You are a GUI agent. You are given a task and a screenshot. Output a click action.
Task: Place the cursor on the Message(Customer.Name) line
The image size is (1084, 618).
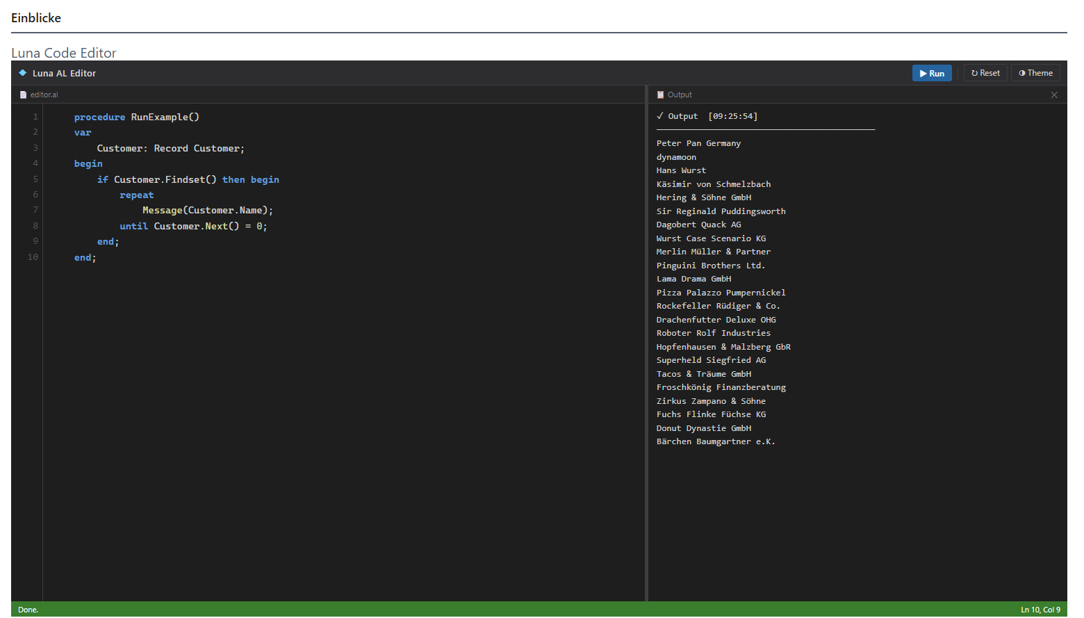point(208,210)
